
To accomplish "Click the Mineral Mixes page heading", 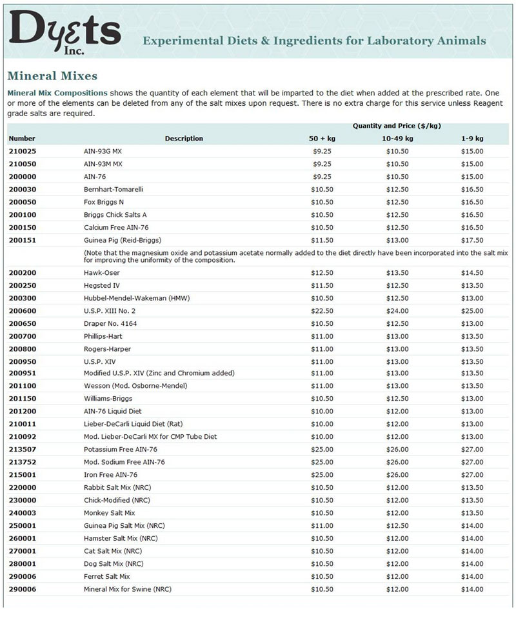I will point(52,76).
